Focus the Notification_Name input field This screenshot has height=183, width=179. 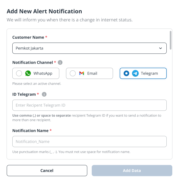[89, 141]
